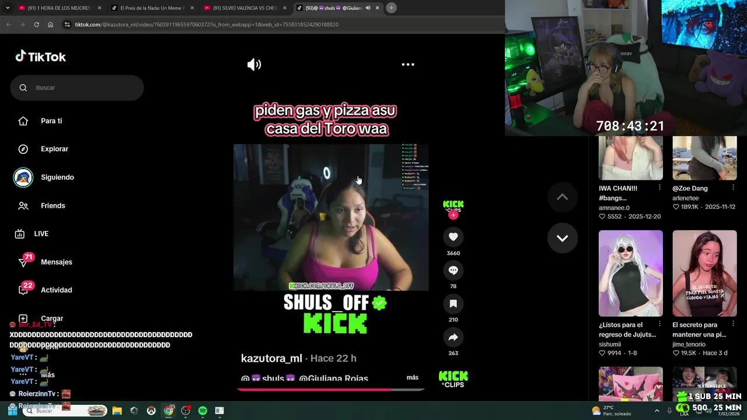Open options for El secreto para video
Image resolution: width=747 pixels, height=420 pixels.
coord(733,324)
